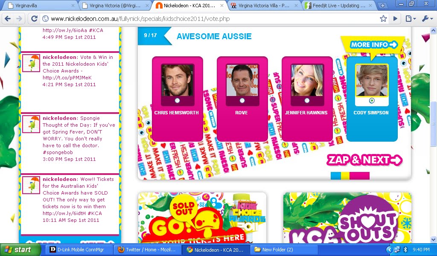Close the Feedjit Live tab
Viewport: 437px width, 256px height.
pos(370,5)
